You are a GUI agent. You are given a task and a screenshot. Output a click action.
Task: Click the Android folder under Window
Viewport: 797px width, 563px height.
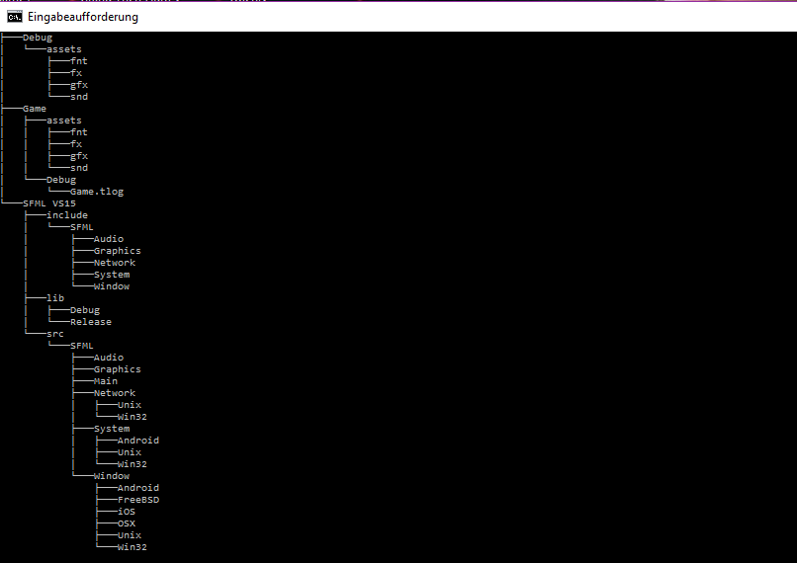(138, 488)
